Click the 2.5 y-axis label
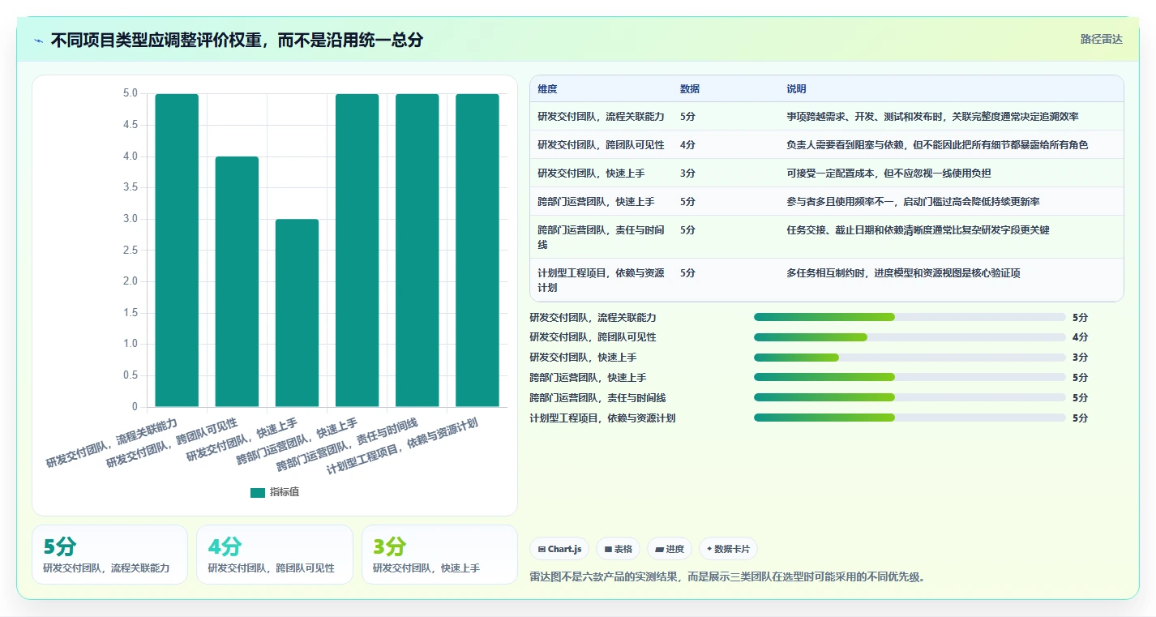 131,251
